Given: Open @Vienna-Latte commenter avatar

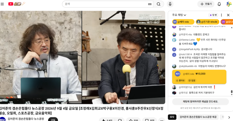Looking at the screenshot, I should click(174, 40).
